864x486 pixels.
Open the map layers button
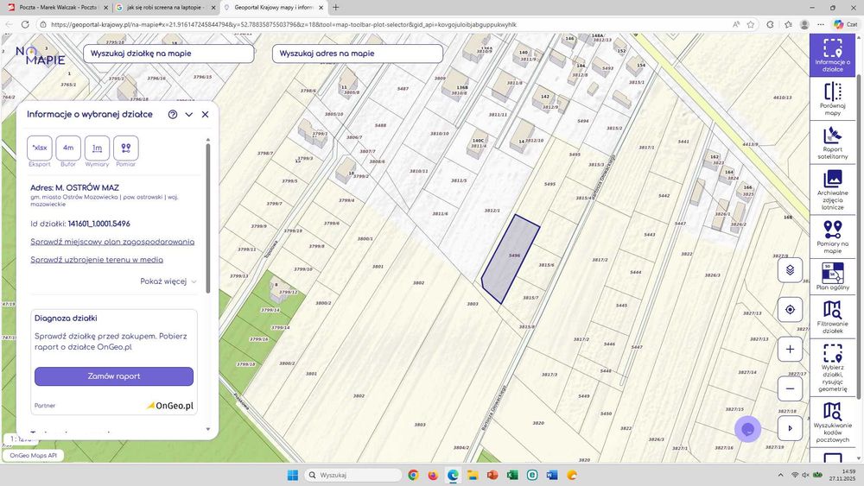pyautogui.click(x=790, y=269)
